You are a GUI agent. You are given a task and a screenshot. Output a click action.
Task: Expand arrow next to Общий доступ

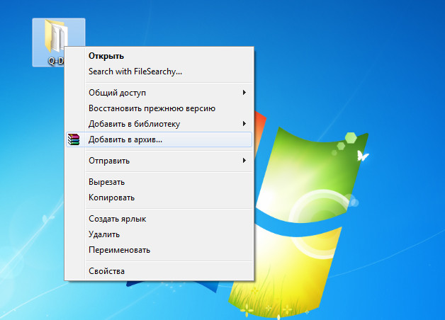point(244,93)
